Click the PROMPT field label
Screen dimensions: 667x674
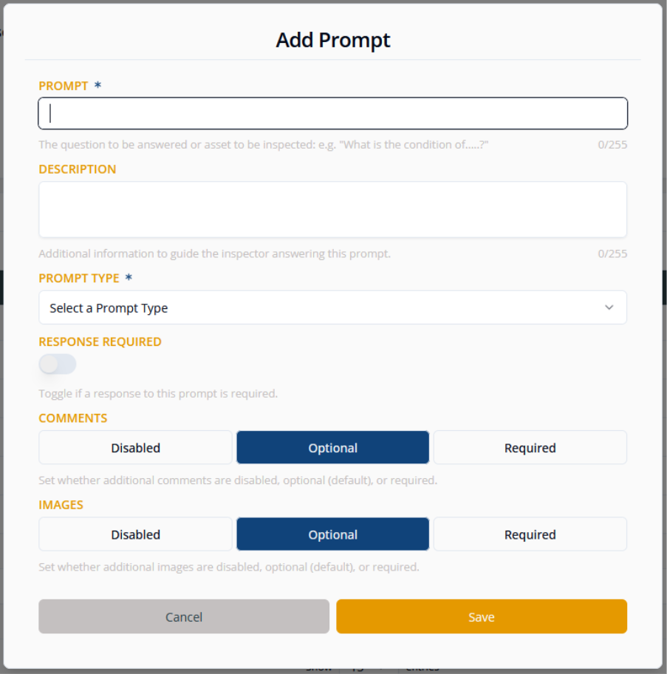(x=64, y=86)
